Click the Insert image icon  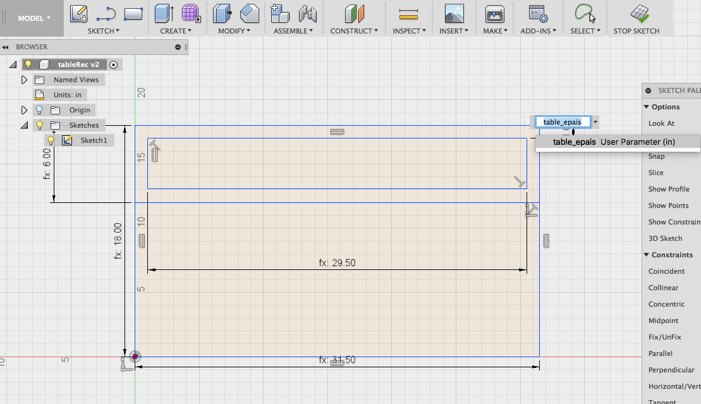click(454, 14)
